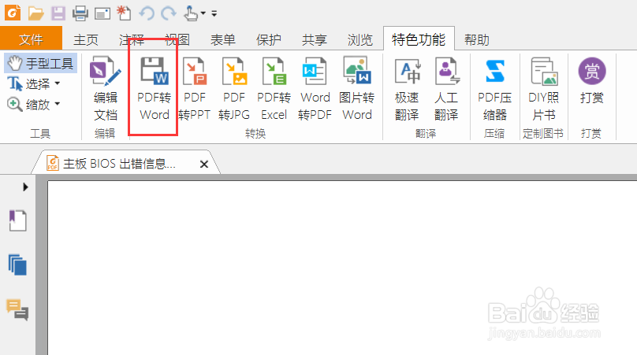Create new document with starred page icon
The width and height of the screenshot is (637, 355).
pyautogui.click(x=124, y=13)
